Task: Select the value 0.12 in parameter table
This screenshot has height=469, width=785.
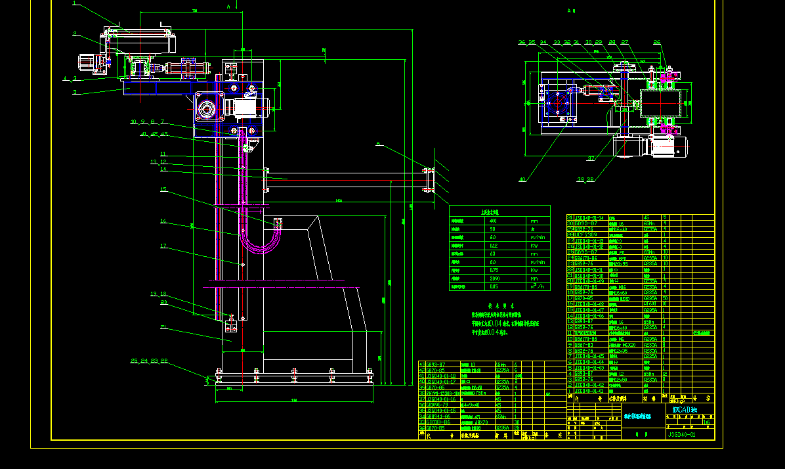Action: pyautogui.click(x=494, y=246)
